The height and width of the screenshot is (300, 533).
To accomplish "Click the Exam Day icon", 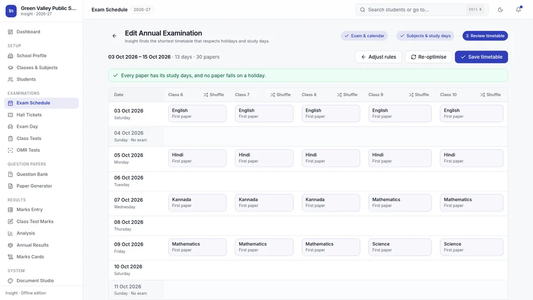I will 11,127.
